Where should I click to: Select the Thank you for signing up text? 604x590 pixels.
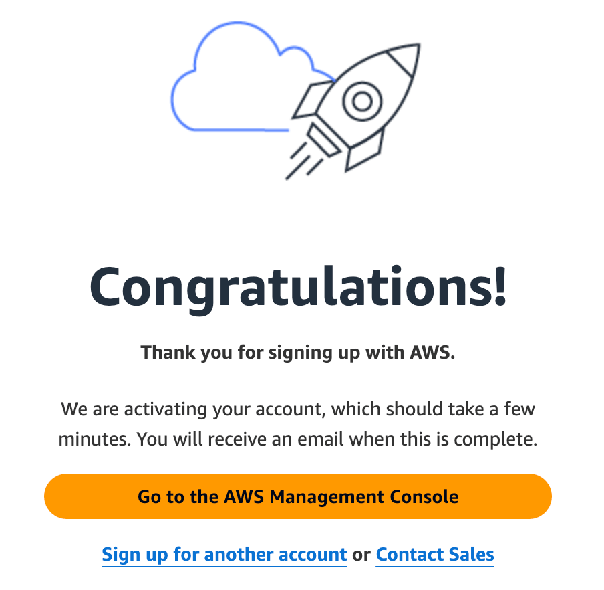298,353
